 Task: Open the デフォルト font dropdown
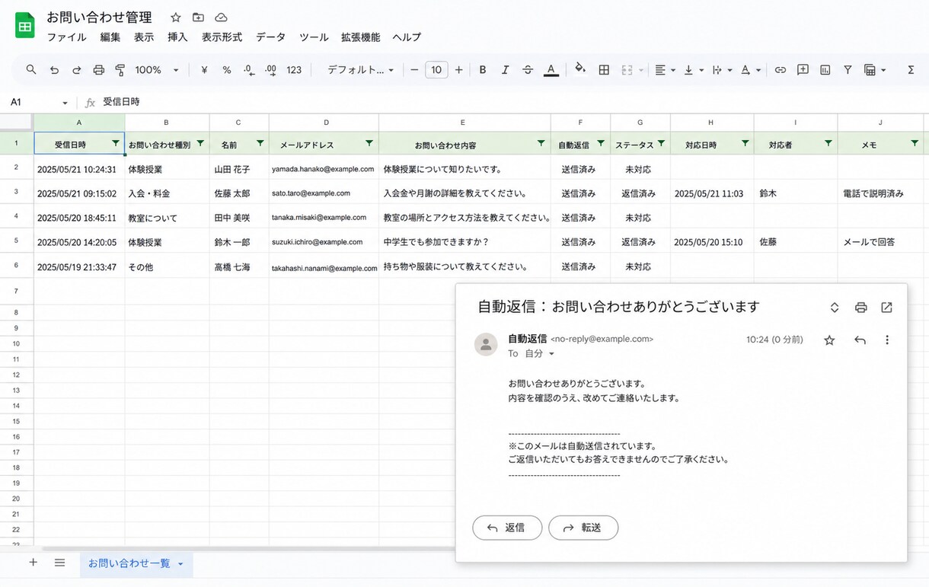[x=360, y=69]
